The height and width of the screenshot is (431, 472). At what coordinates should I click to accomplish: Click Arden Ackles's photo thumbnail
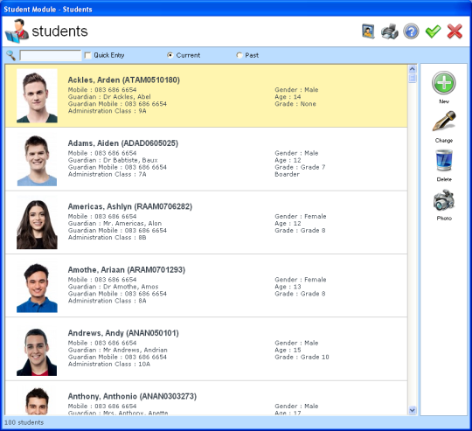(x=37, y=95)
